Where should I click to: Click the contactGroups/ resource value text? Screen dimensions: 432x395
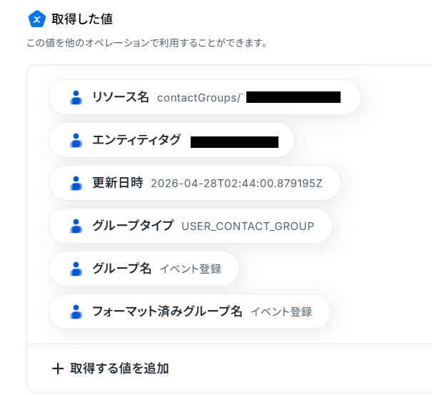coord(200,98)
